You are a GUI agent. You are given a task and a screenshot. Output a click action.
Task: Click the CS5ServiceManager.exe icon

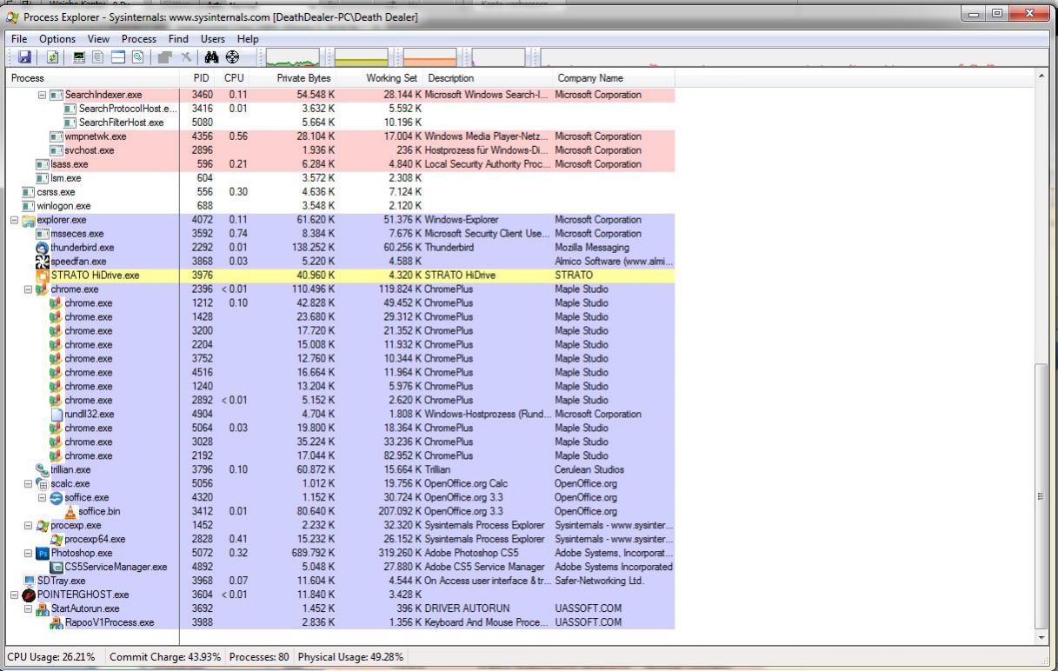(57, 568)
